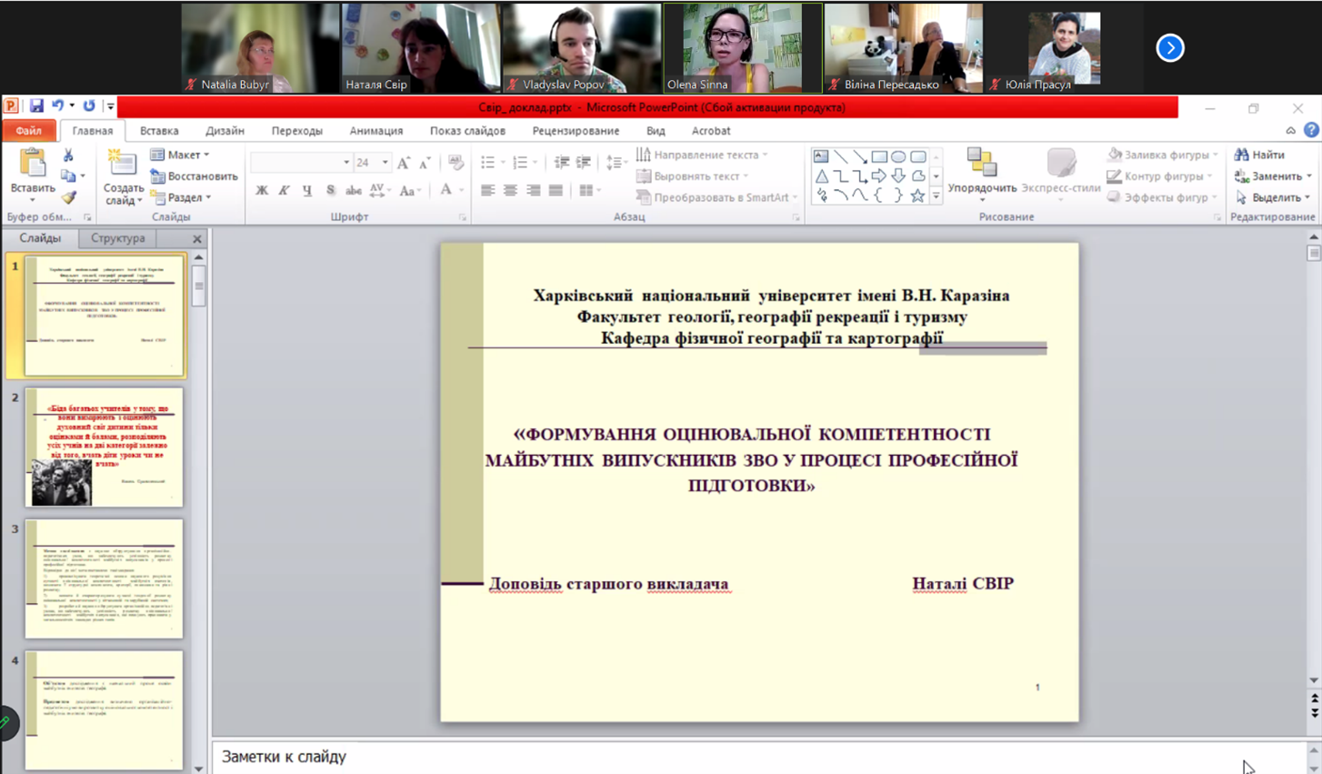Click the Undo arrow icon

(x=57, y=106)
